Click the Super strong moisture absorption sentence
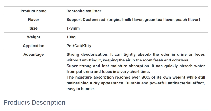The image size is (211, 111). click(x=136, y=69)
